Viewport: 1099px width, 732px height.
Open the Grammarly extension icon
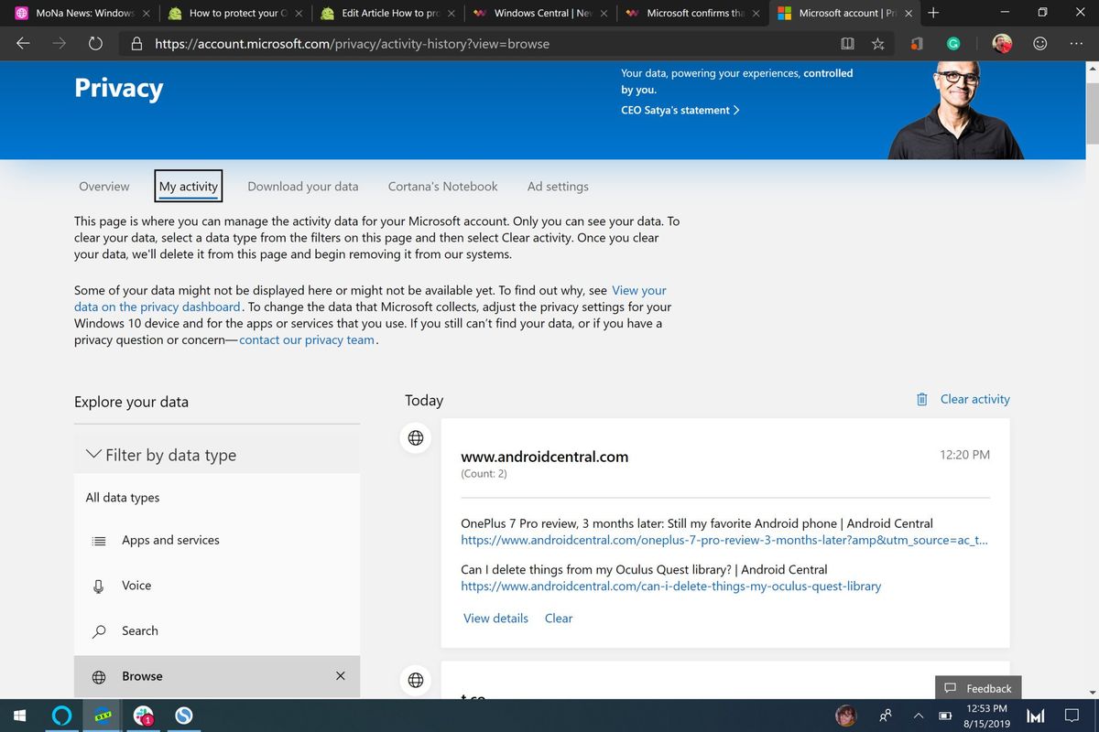pyautogui.click(x=952, y=43)
